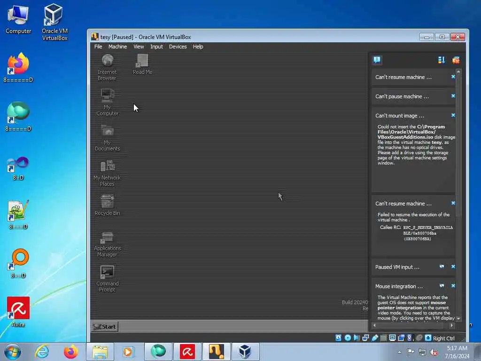Image resolution: width=481 pixels, height=361 pixels.
Task: Open Firefox from the taskbar
Action: [71, 352]
